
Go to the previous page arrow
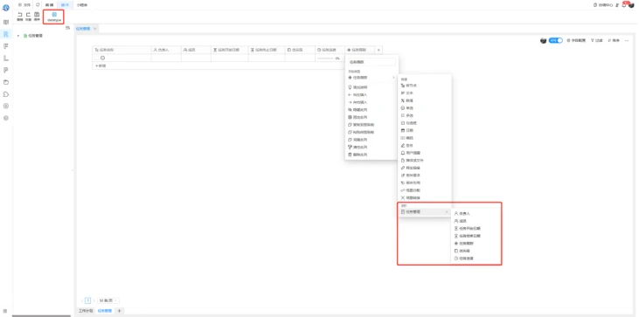point(82,300)
